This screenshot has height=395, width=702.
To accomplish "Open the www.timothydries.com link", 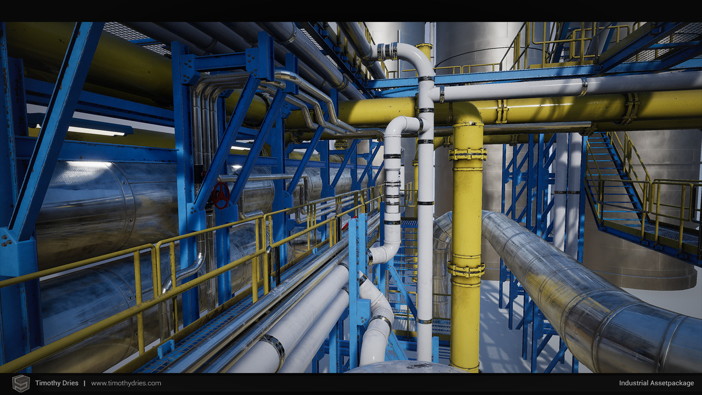I will [126, 383].
